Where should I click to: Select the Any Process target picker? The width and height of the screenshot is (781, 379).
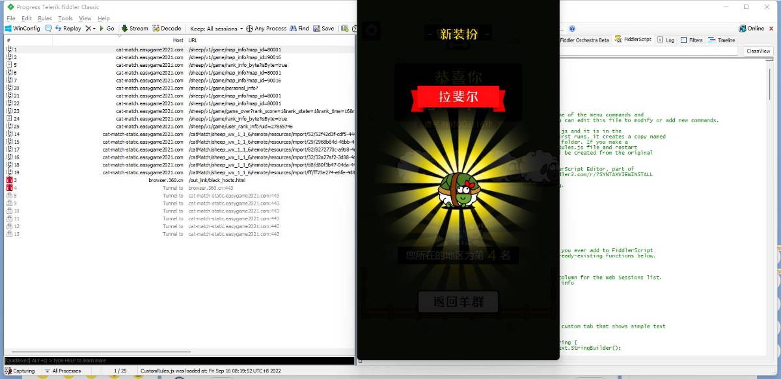click(x=266, y=29)
